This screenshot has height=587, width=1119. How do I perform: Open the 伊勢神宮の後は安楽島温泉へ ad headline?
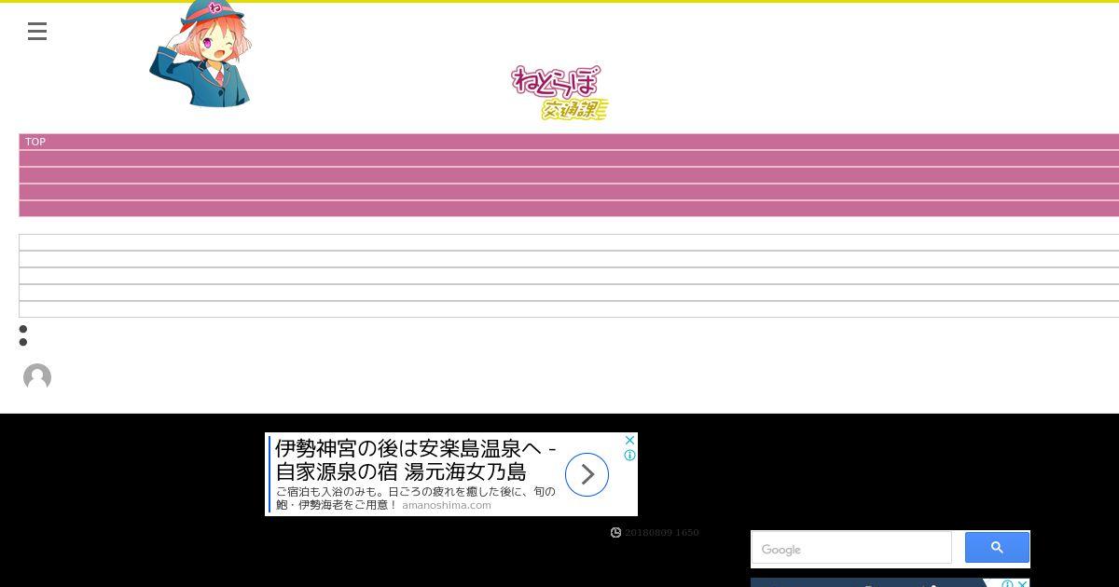tap(416, 459)
